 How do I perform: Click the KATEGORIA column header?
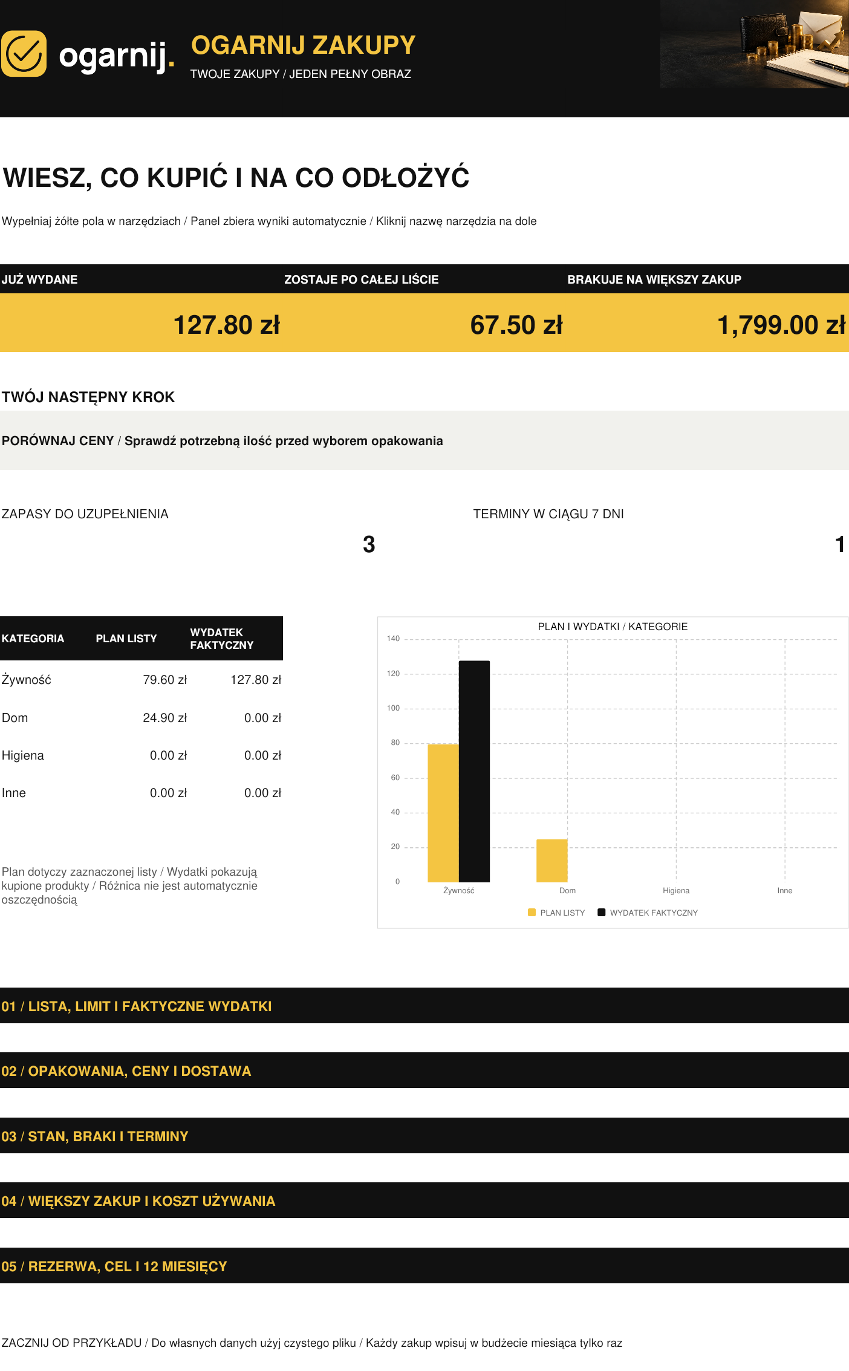click(x=33, y=639)
